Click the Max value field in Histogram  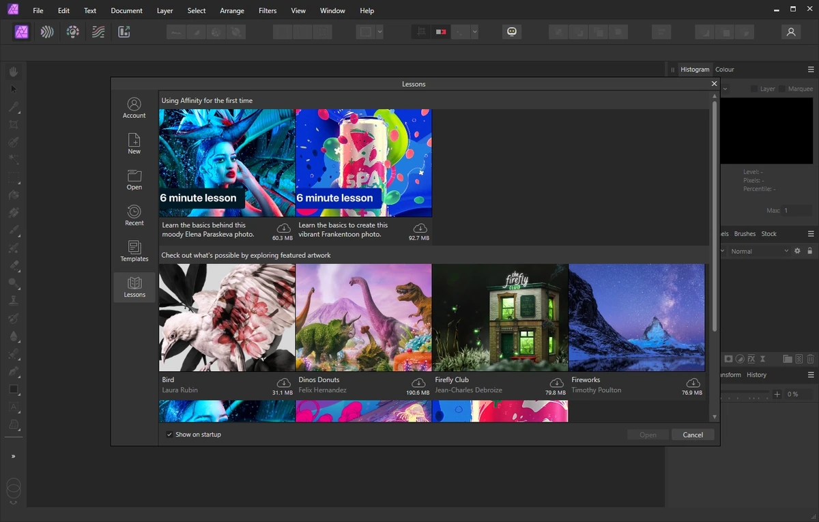(x=796, y=211)
